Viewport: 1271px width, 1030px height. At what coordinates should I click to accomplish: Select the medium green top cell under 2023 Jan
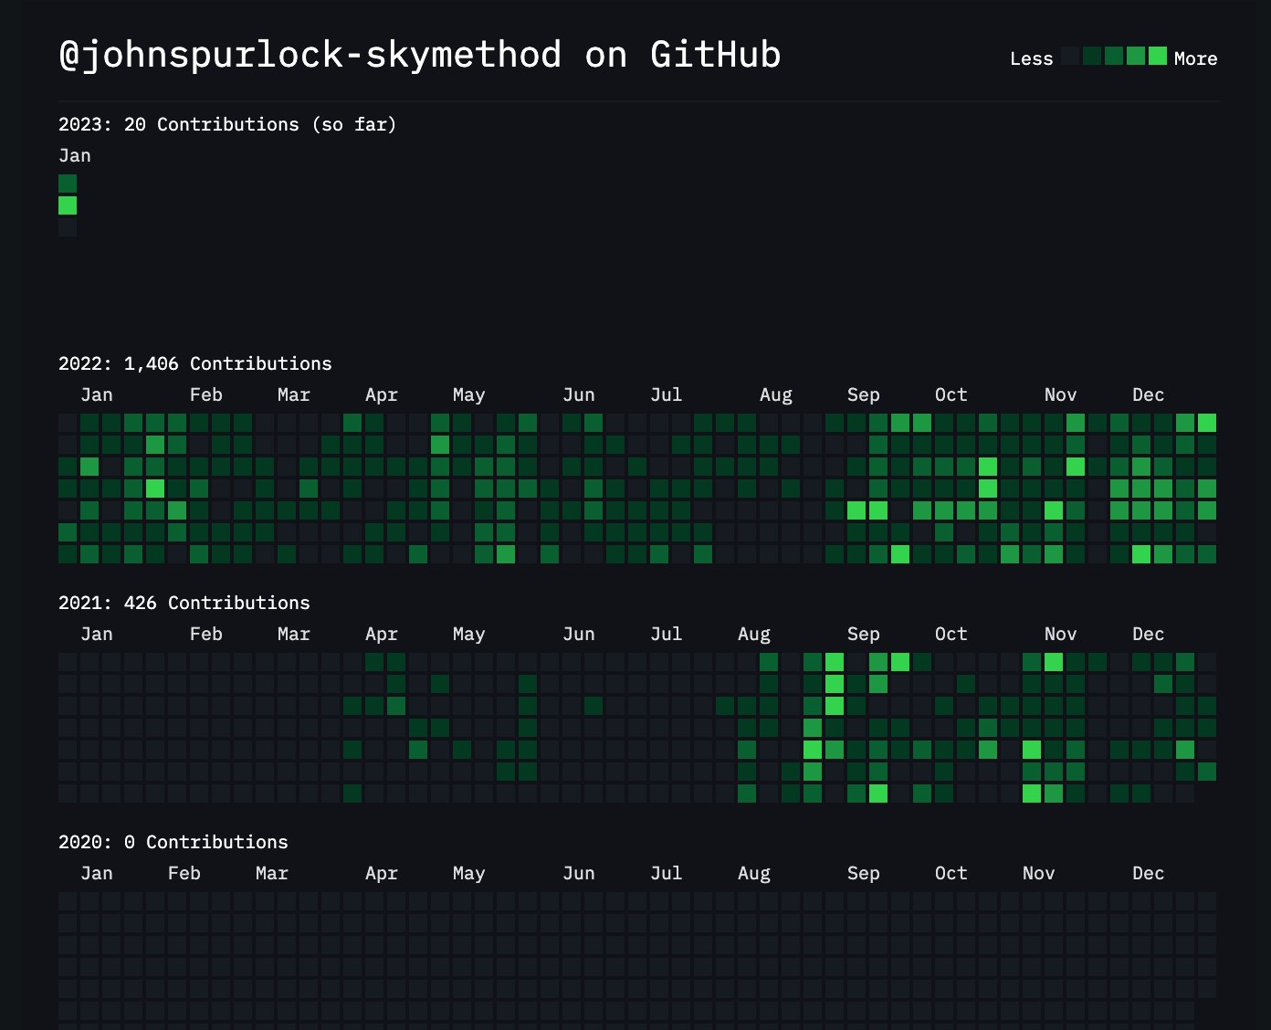68,184
